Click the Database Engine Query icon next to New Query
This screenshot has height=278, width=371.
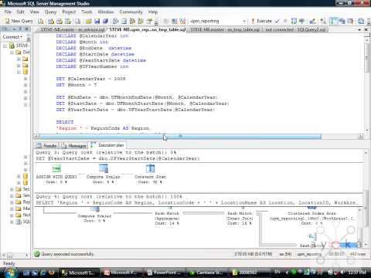[40, 21]
